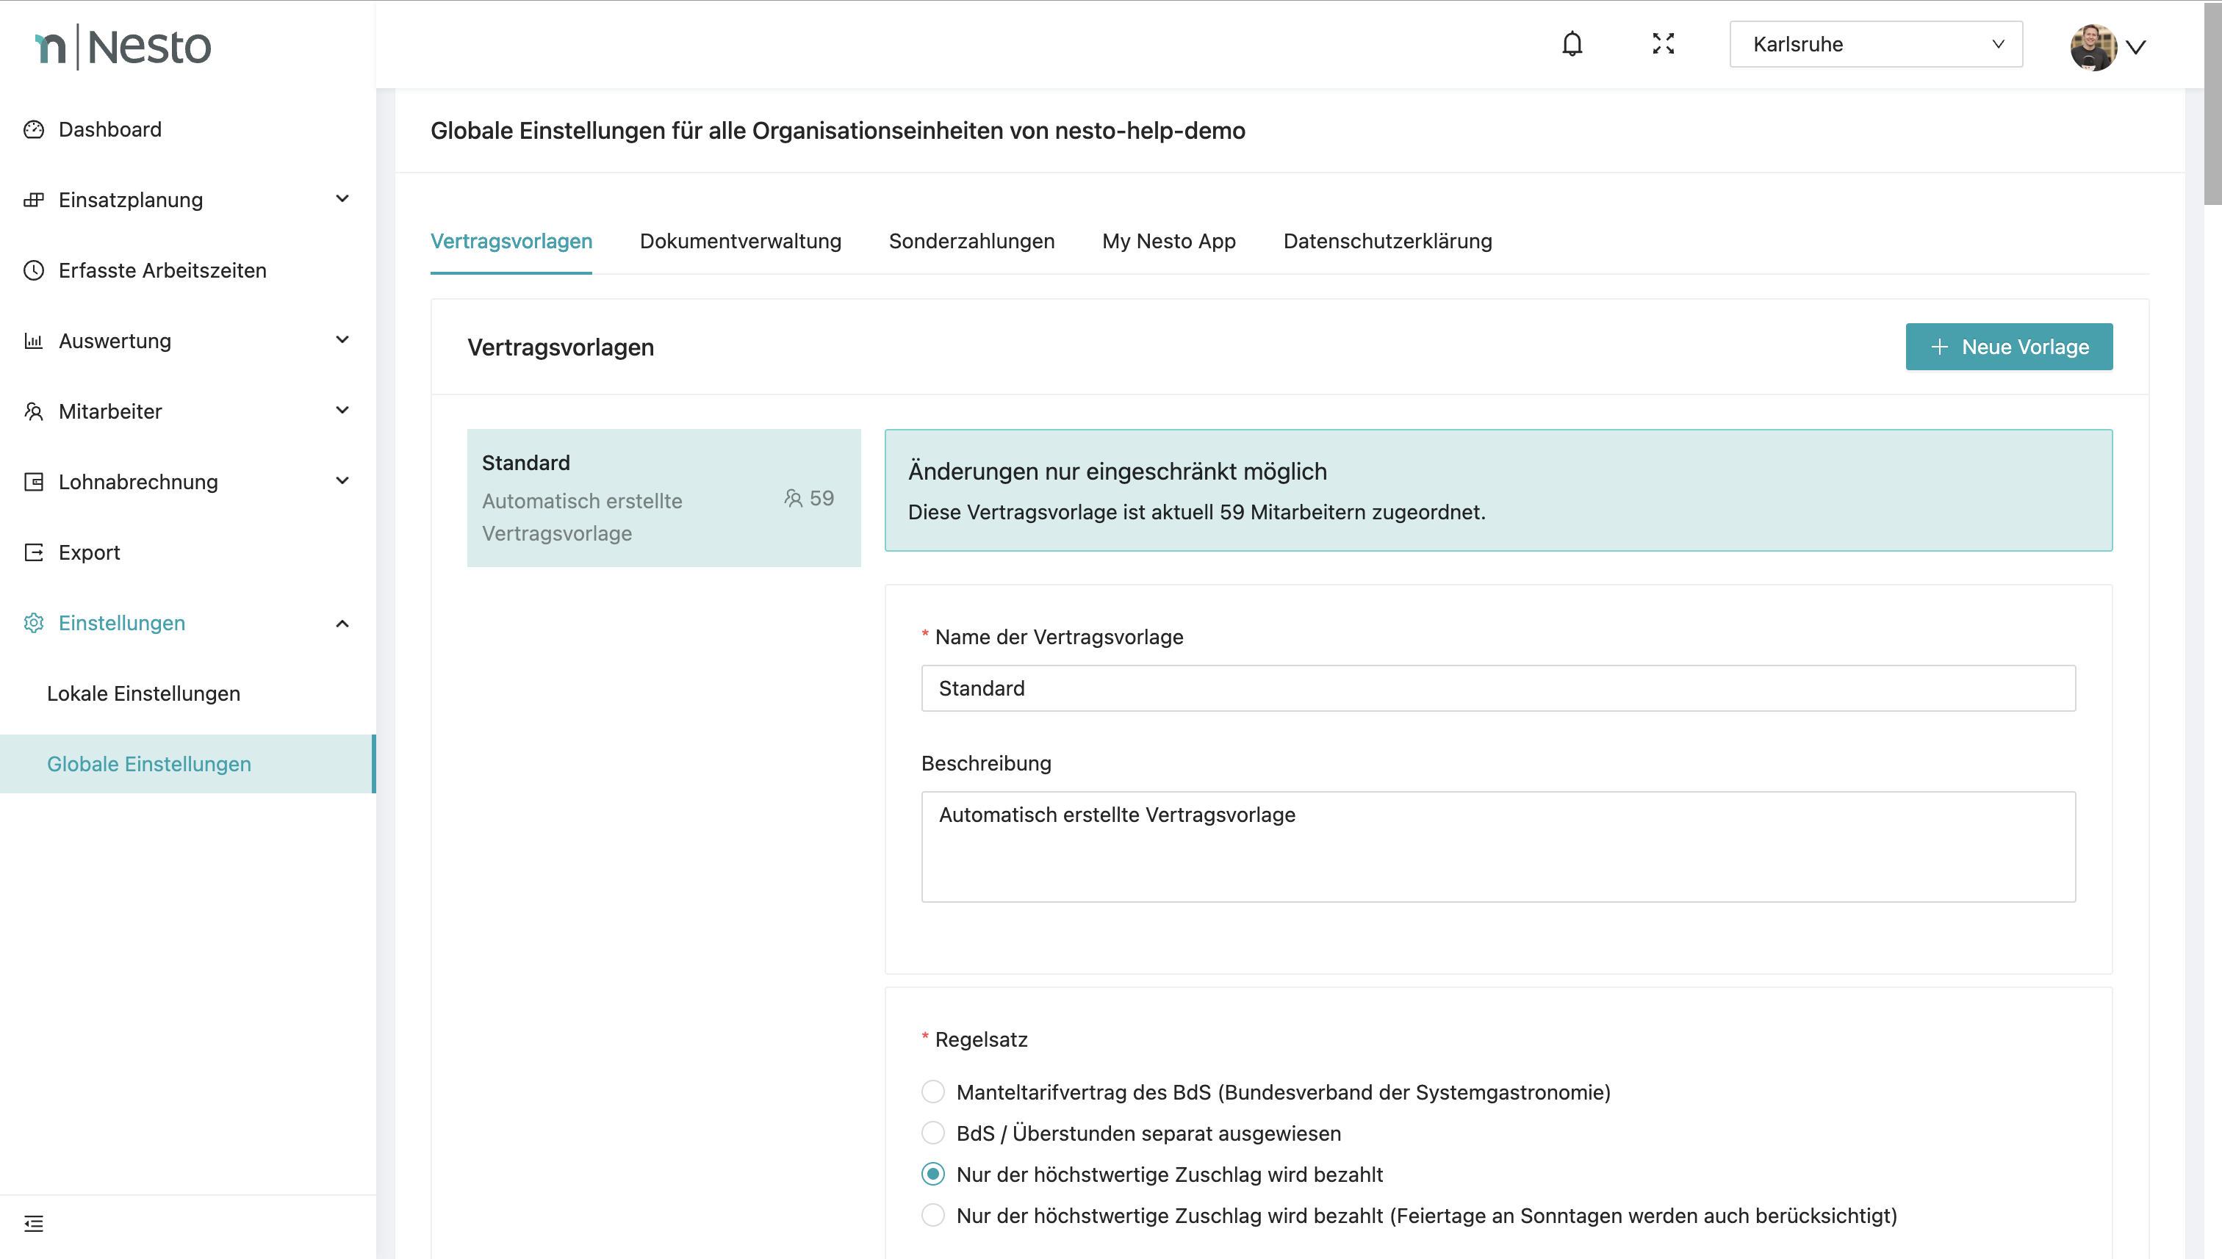The width and height of the screenshot is (2222, 1259).
Task: Select Manteltarifvertrag des BdS radio option
Action: [x=932, y=1092]
